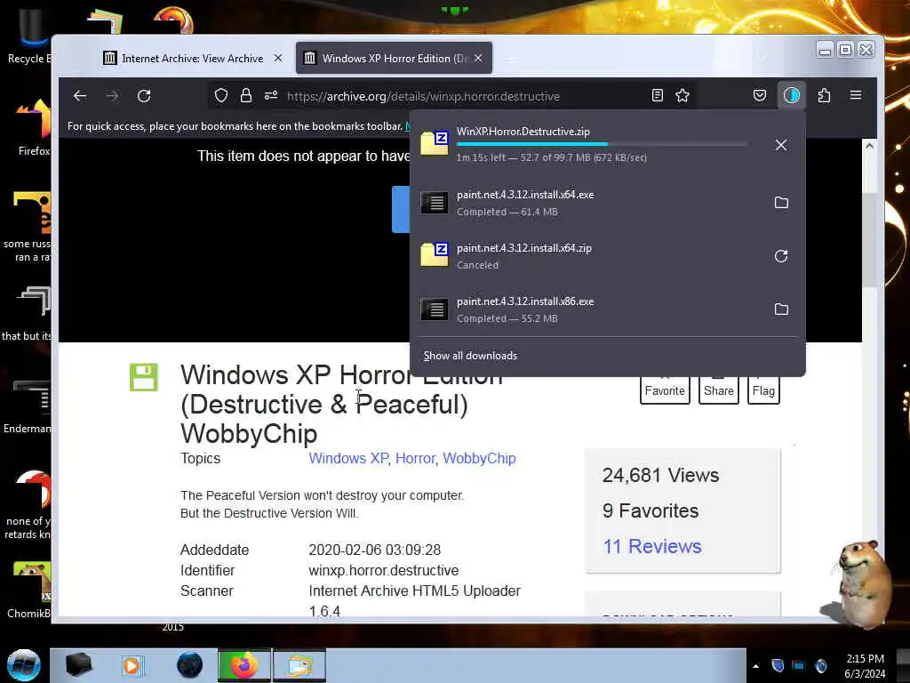This screenshot has height=683, width=910.
Task: Click the Windows Start orb
Action: (x=24, y=665)
